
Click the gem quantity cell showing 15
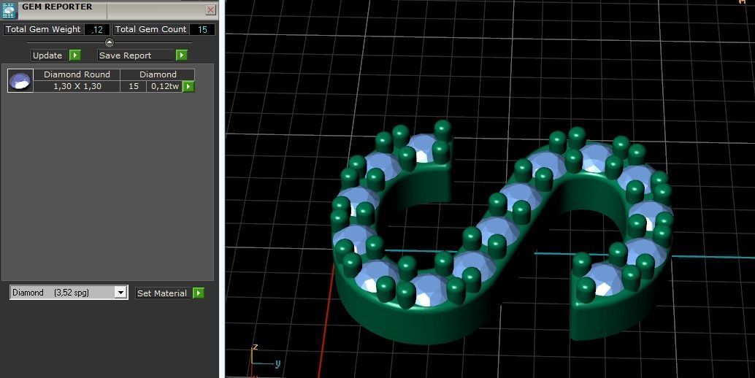pos(134,87)
